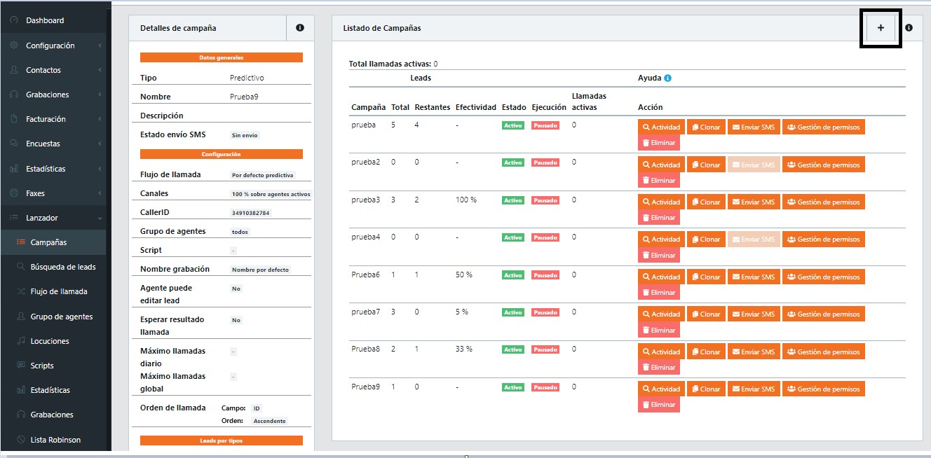This screenshot has height=458, width=931.
Task: Expand the Contactos sidebar menu
Action: (43, 70)
